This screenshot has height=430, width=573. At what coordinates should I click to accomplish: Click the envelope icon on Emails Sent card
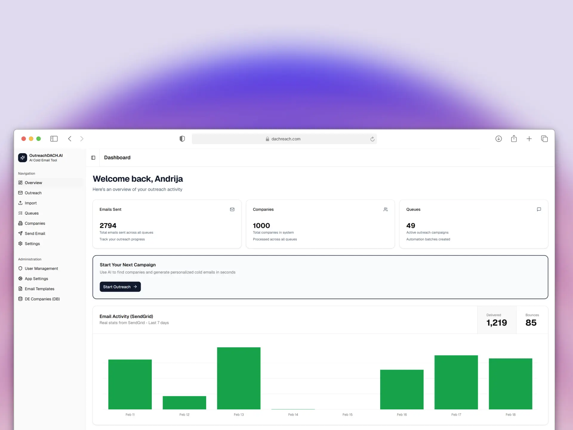[232, 210]
